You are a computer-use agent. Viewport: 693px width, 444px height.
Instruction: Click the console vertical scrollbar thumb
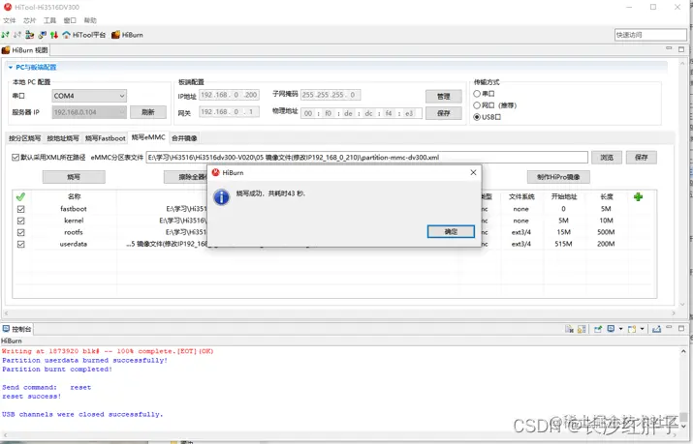(683, 418)
